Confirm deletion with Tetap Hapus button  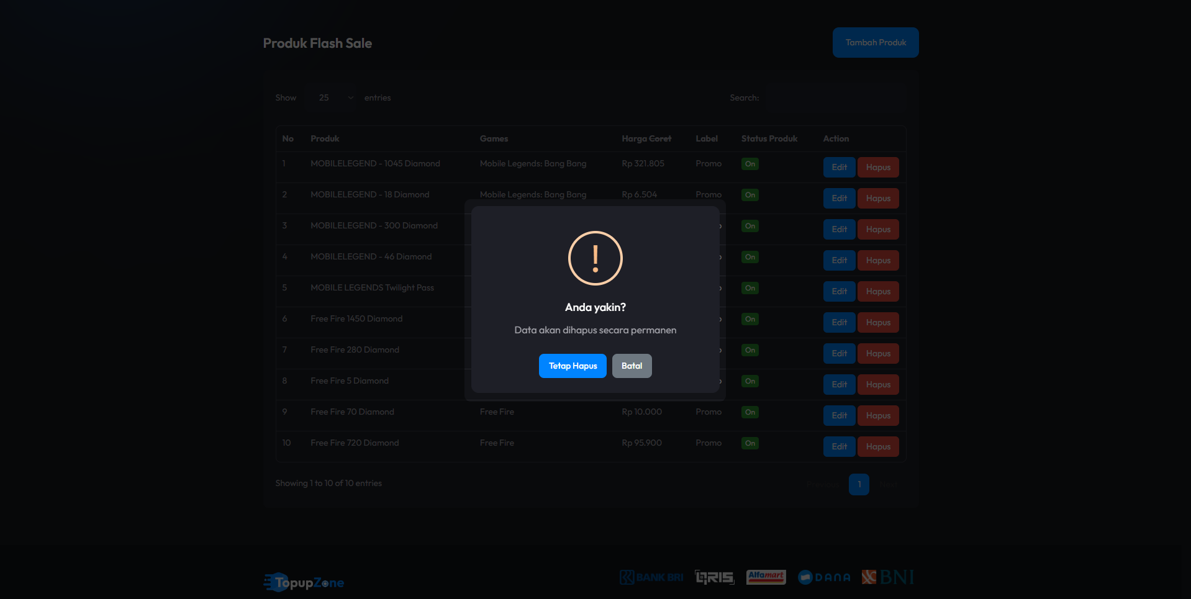[573, 366]
